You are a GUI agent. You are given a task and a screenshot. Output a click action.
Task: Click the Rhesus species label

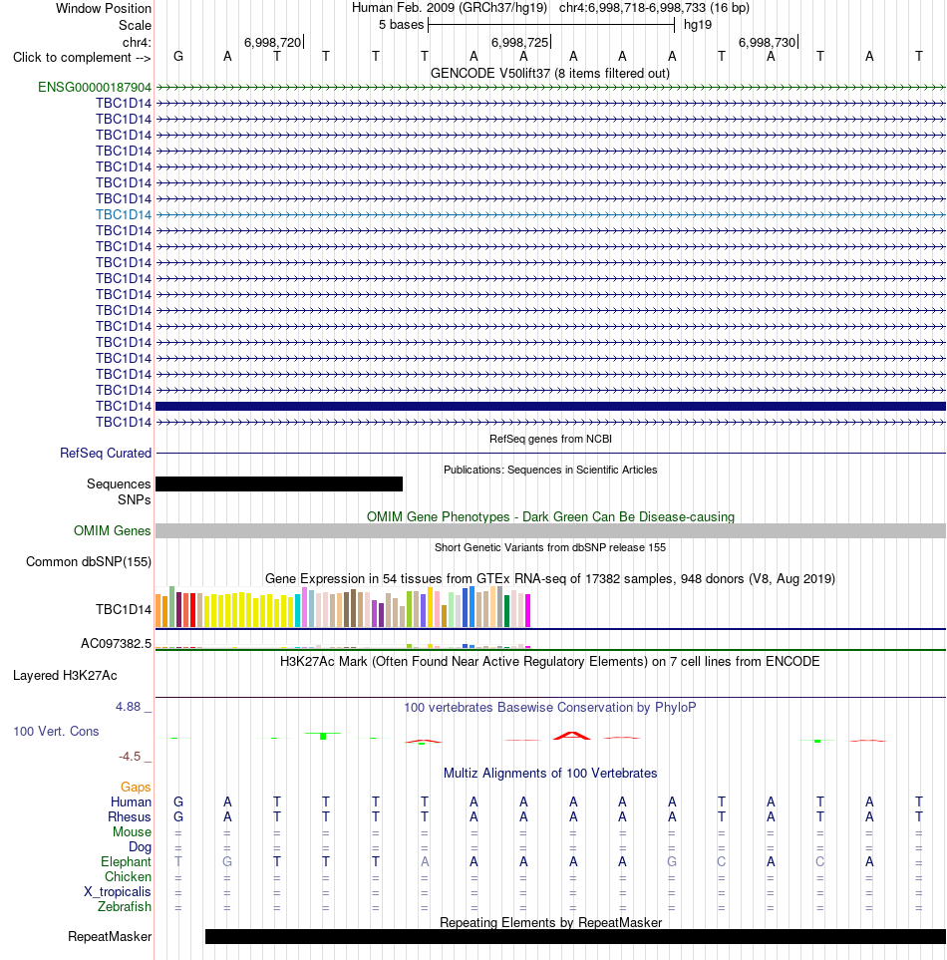tap(130, 816)
